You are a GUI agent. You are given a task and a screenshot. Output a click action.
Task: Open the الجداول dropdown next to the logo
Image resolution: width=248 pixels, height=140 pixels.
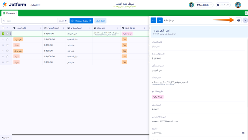pos(35,5)
